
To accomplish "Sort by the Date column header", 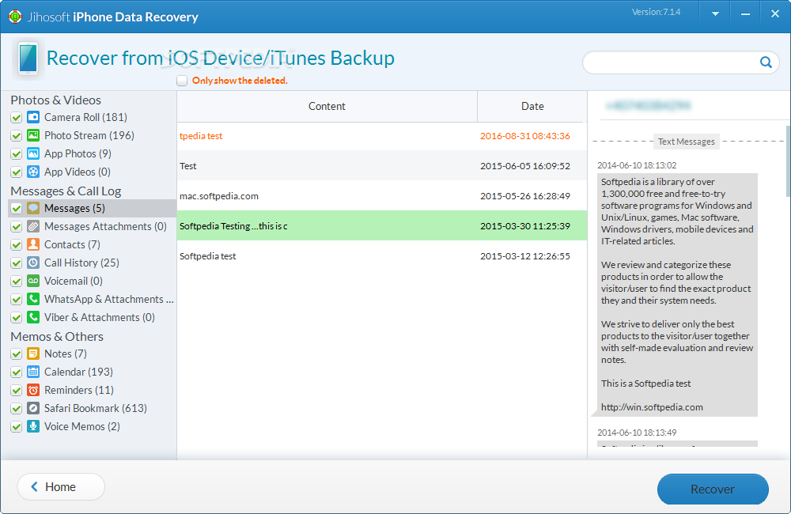I will (x=532, y=107).
